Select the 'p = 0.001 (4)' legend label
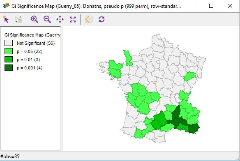240x161 pixels. (x=30, y=68)
